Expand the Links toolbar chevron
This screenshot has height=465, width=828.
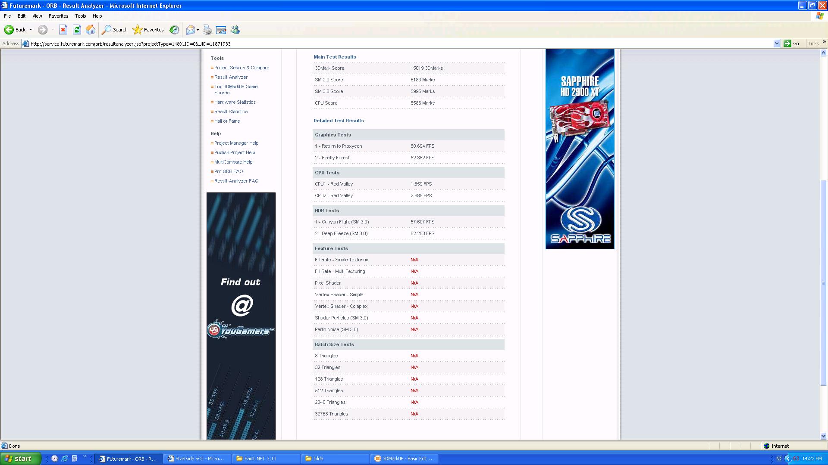pos(824,42)
